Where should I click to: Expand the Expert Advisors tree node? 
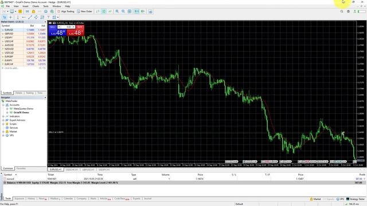pyautogui.click(x=3, y=120)
